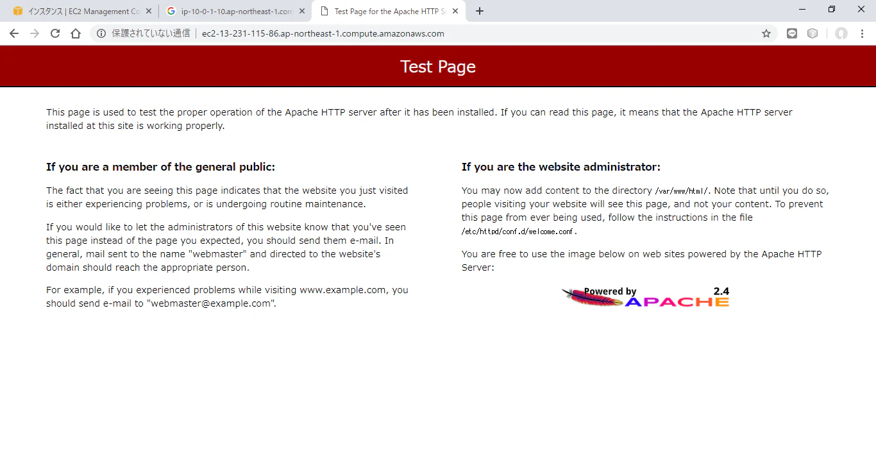Viewport: 876px width, 467px height.
Task: Click the "If you are the website administrator:" heading
Action: 561,167
